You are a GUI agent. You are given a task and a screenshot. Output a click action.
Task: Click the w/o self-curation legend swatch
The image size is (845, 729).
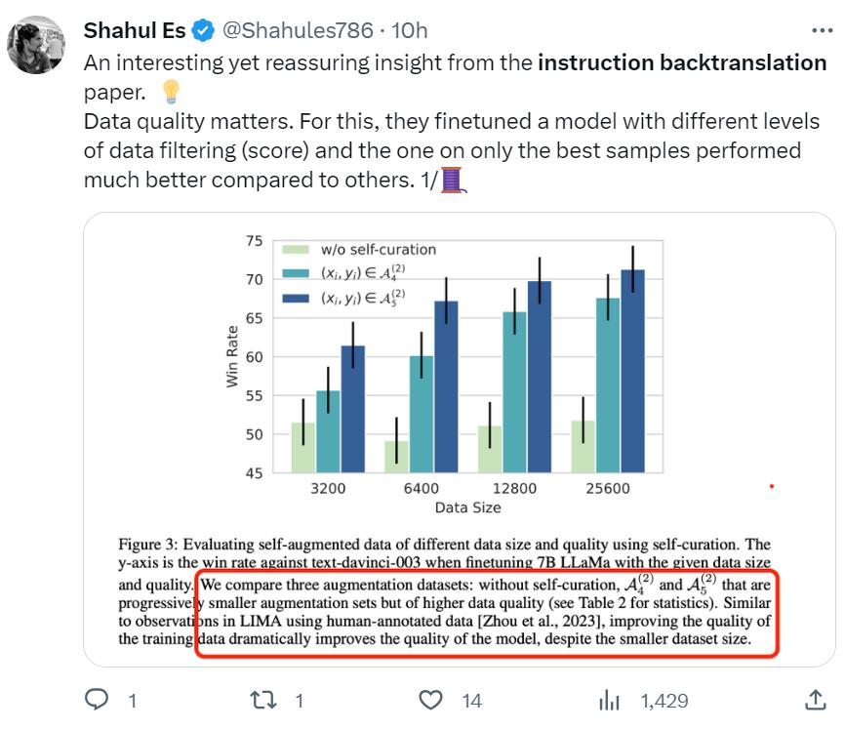[296, 250]
